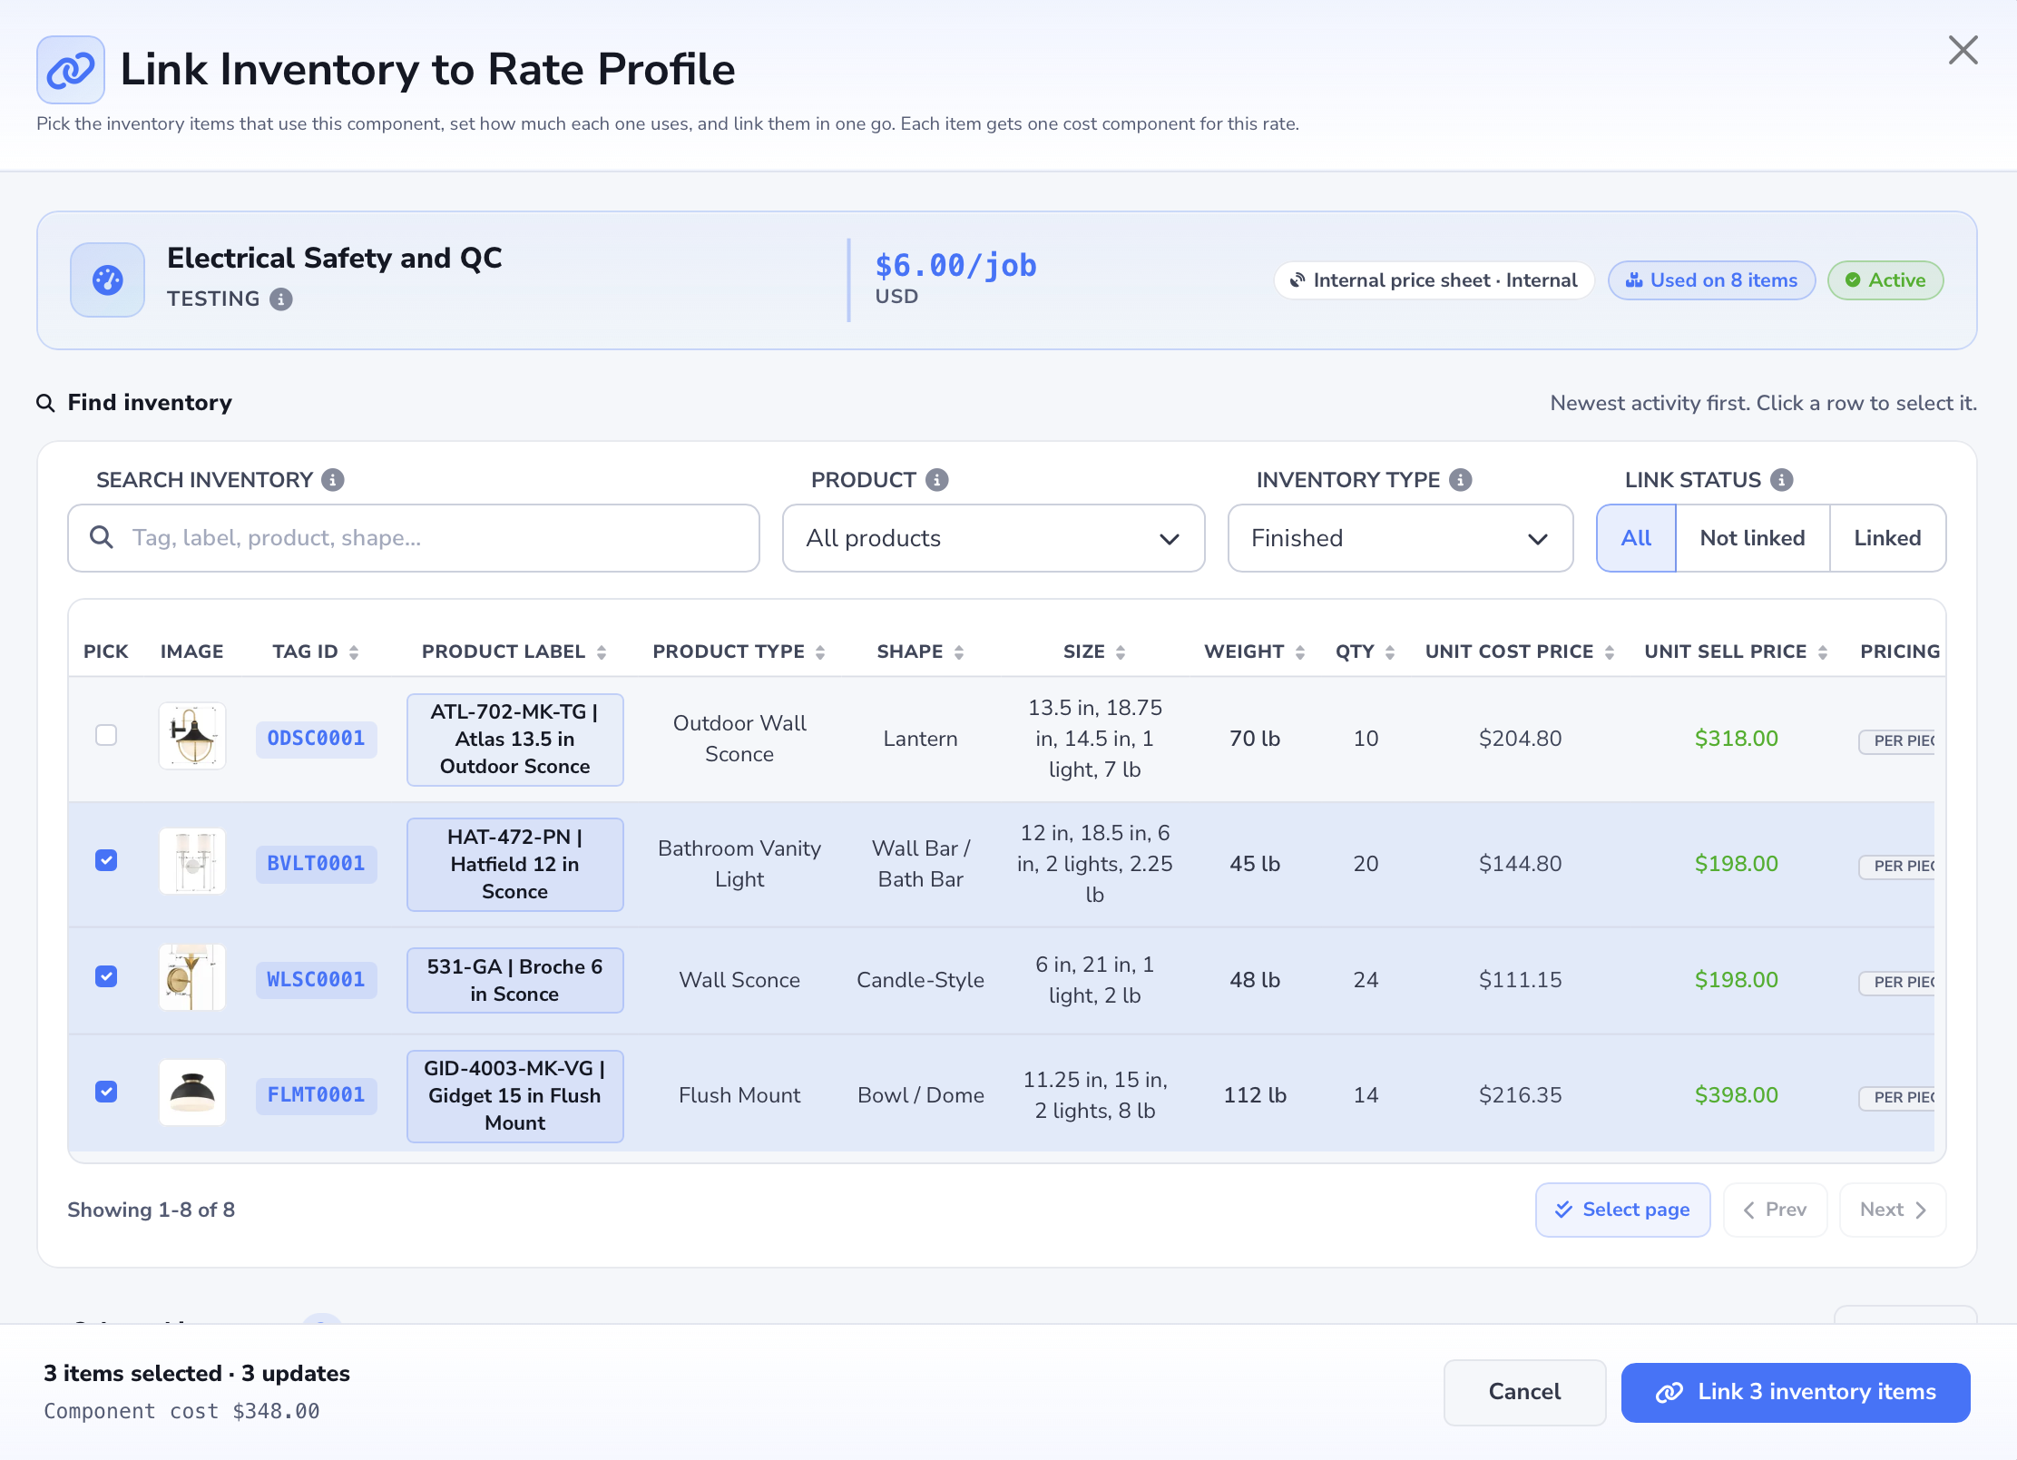The image size is (2017, 1460).
Task: Sort by Product Type column arrows
Action: coord(820,652)
